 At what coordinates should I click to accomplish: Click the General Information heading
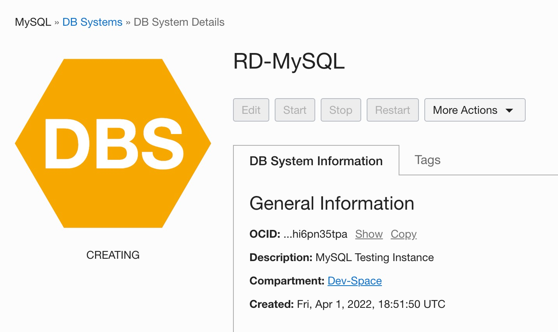click(332, 203)
